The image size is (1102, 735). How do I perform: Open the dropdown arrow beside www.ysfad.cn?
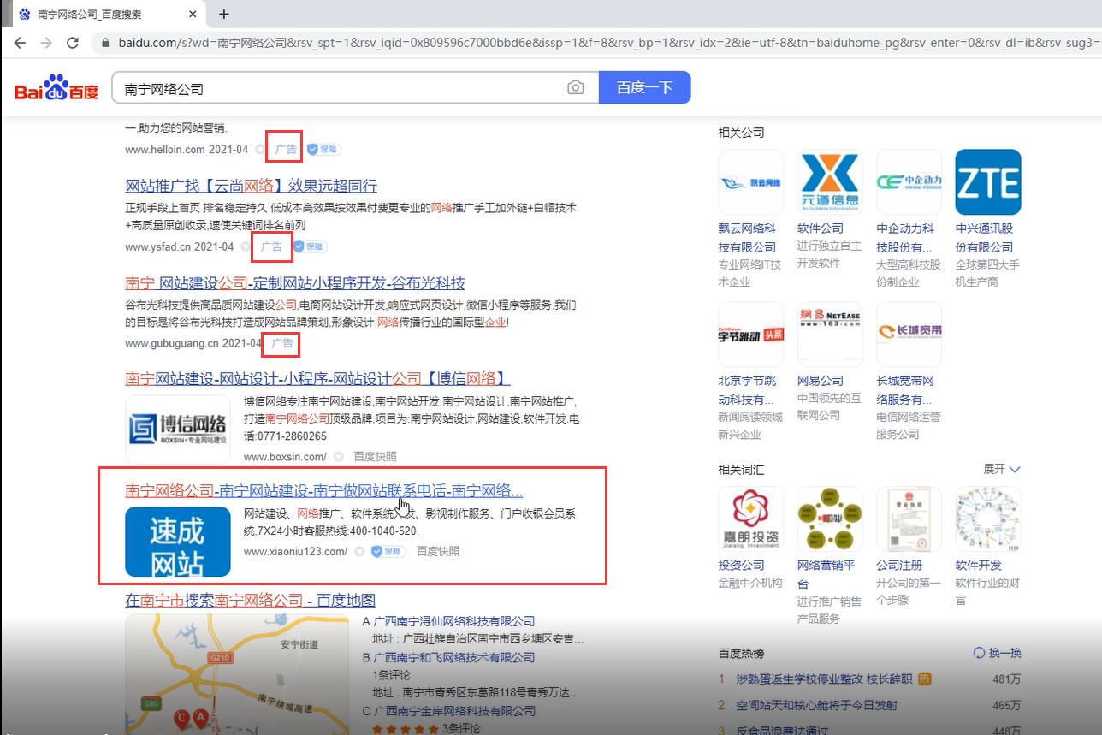[x=246, y=246]
